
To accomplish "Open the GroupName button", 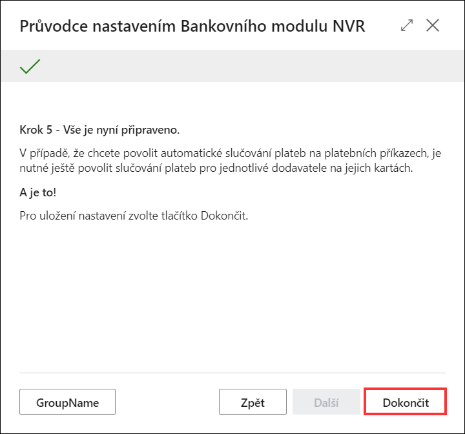I will pos(67,402).
